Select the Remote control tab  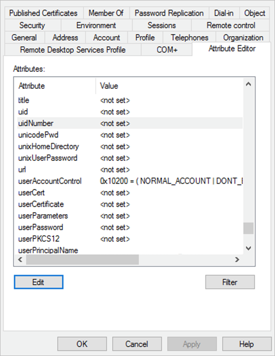pyautogui.click(x=231, y=25)
